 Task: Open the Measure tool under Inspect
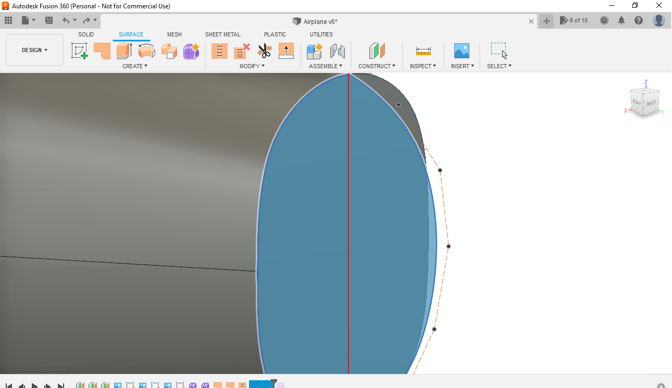[423, 51]
